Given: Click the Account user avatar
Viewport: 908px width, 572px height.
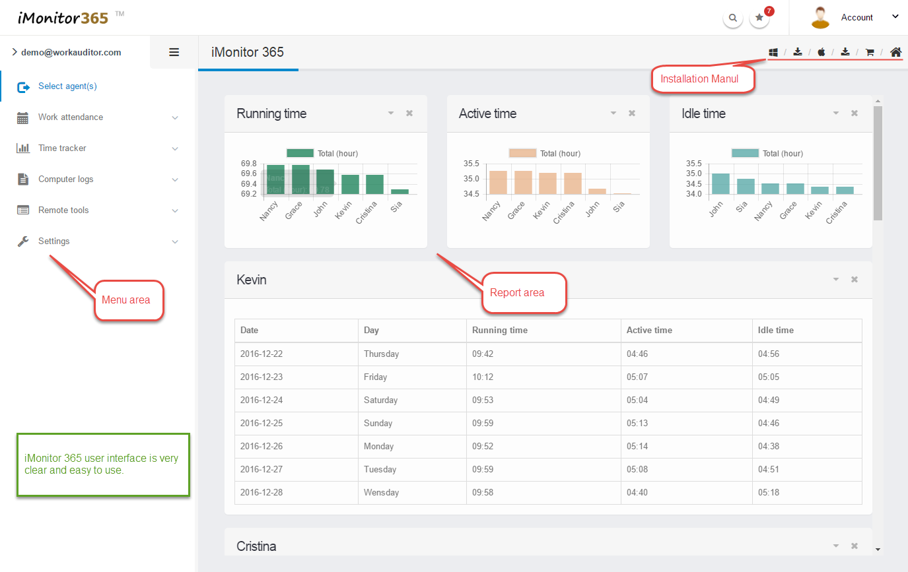Looking at the screenshot, I should [x=820, y=18].
